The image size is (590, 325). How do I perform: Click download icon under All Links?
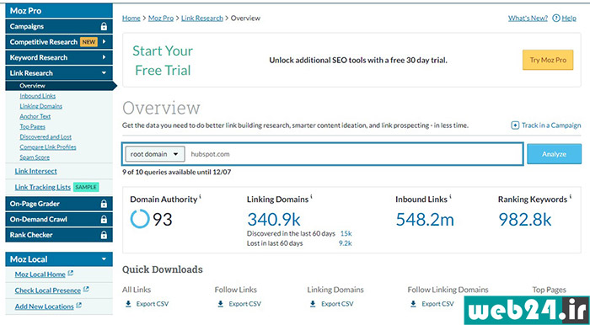(128, 304)
